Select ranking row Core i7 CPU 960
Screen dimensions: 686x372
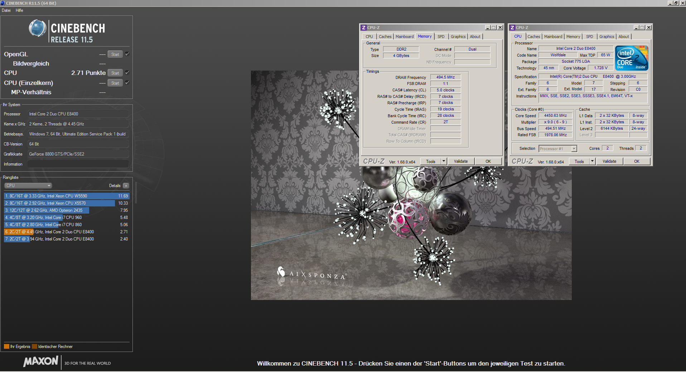[66, 218]
